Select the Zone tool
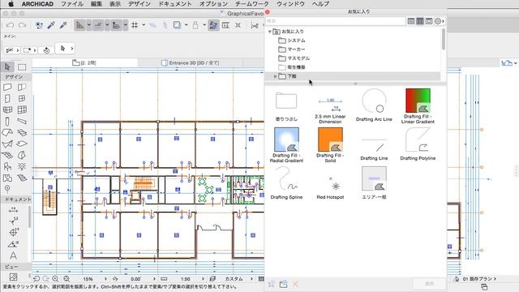This screenshot has width=519, height=292. point(7,178)
